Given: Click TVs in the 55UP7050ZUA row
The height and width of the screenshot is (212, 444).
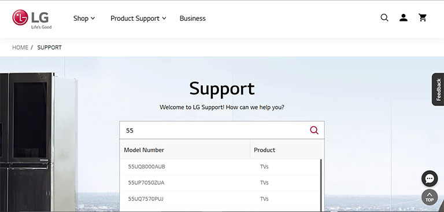Looking at the screenshot, I should [264, 183].
